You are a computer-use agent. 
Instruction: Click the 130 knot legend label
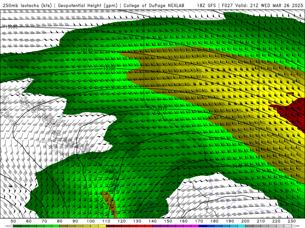[x=137, y=221]
